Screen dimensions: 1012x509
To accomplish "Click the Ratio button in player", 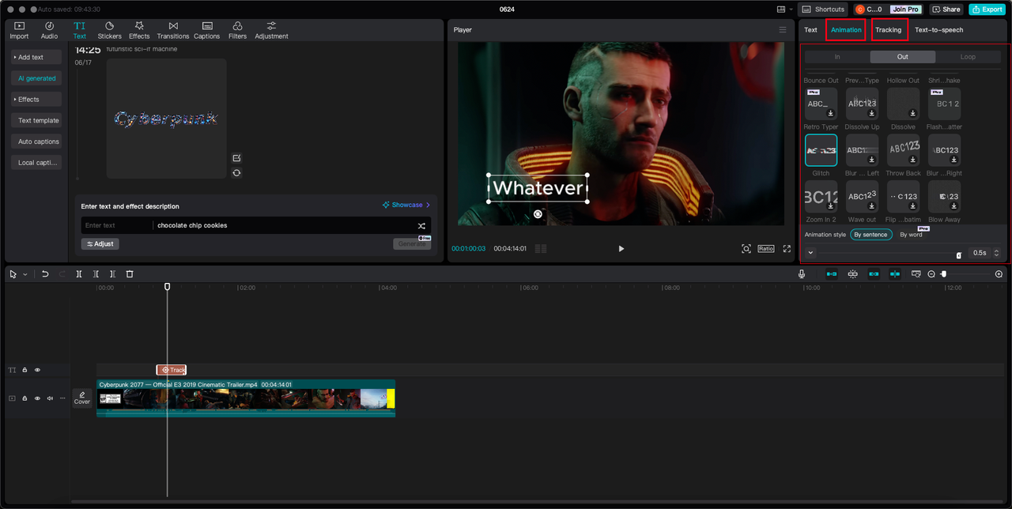I will (766, 248).
